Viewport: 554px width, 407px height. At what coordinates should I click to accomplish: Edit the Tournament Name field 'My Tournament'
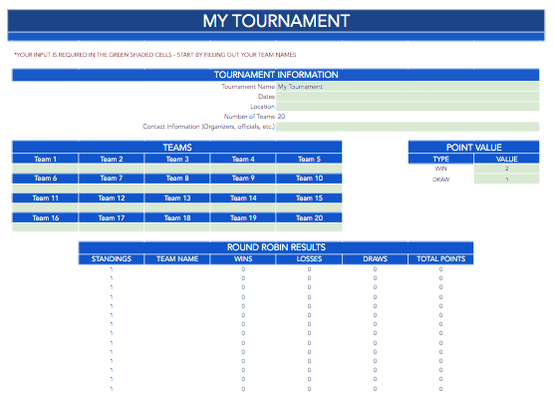click(x=408, y=87)
